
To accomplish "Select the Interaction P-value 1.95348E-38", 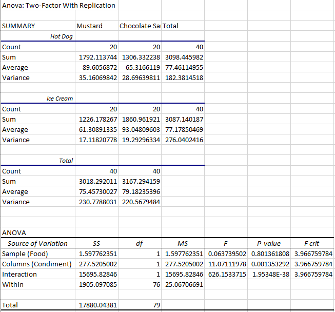I will click(270, 275).
